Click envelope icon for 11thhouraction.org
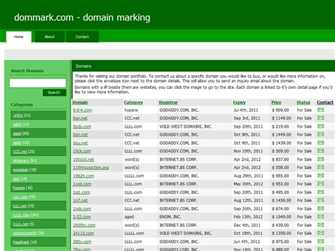The image size is (335, 251). click(321, 167)
